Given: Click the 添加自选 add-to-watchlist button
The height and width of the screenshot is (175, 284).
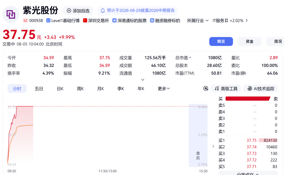Looking at the screenshot, I should 78,11.
